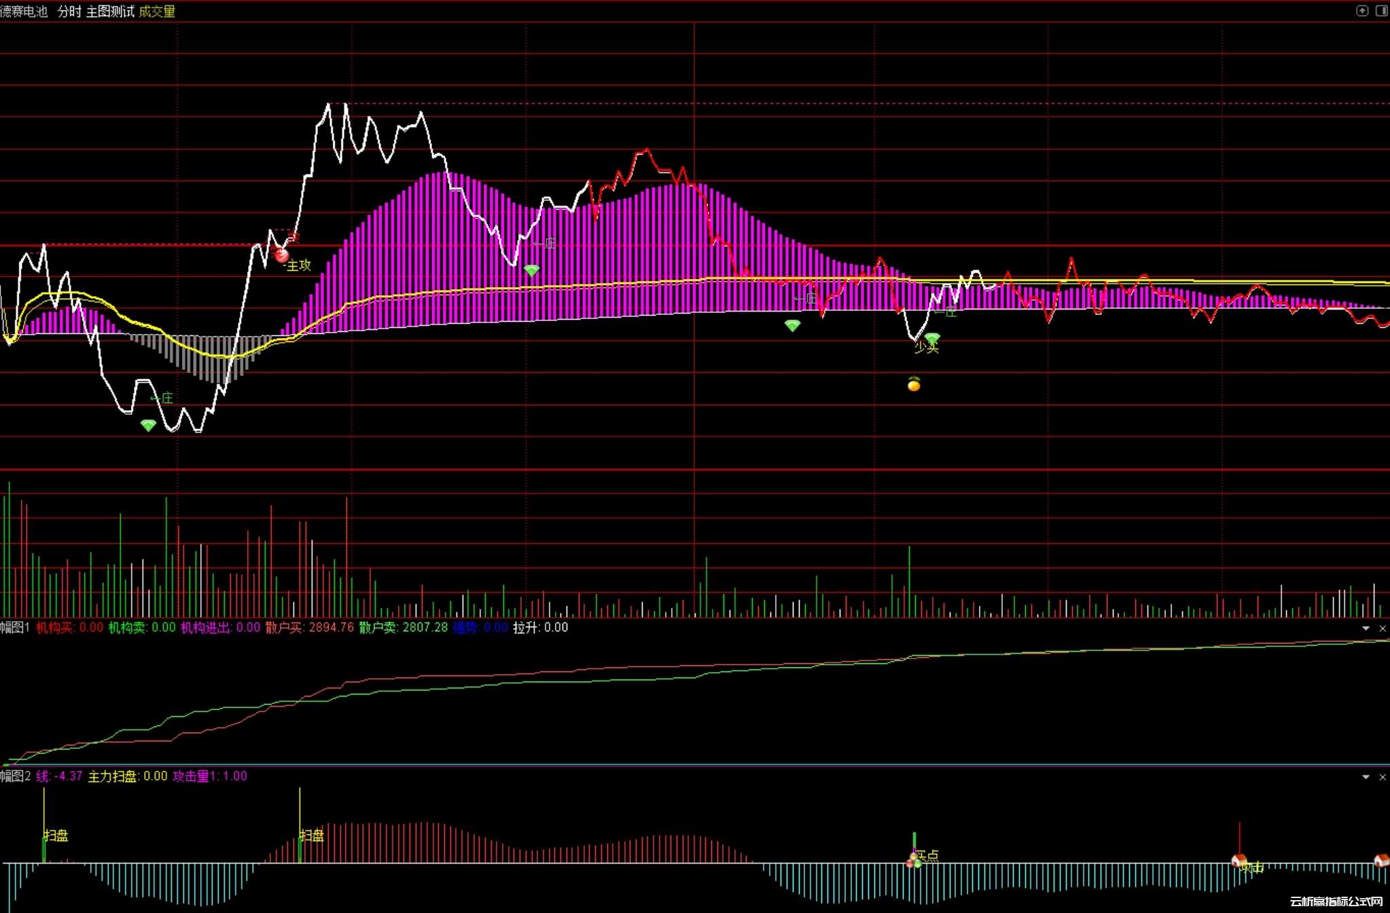Open the 幅图2 panel dropdown arrow

1366,777
